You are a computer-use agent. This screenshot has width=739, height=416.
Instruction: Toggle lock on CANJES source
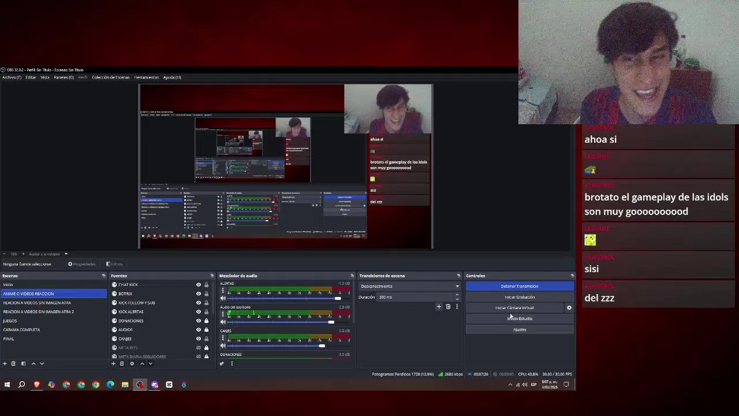(x=206, y=339)
